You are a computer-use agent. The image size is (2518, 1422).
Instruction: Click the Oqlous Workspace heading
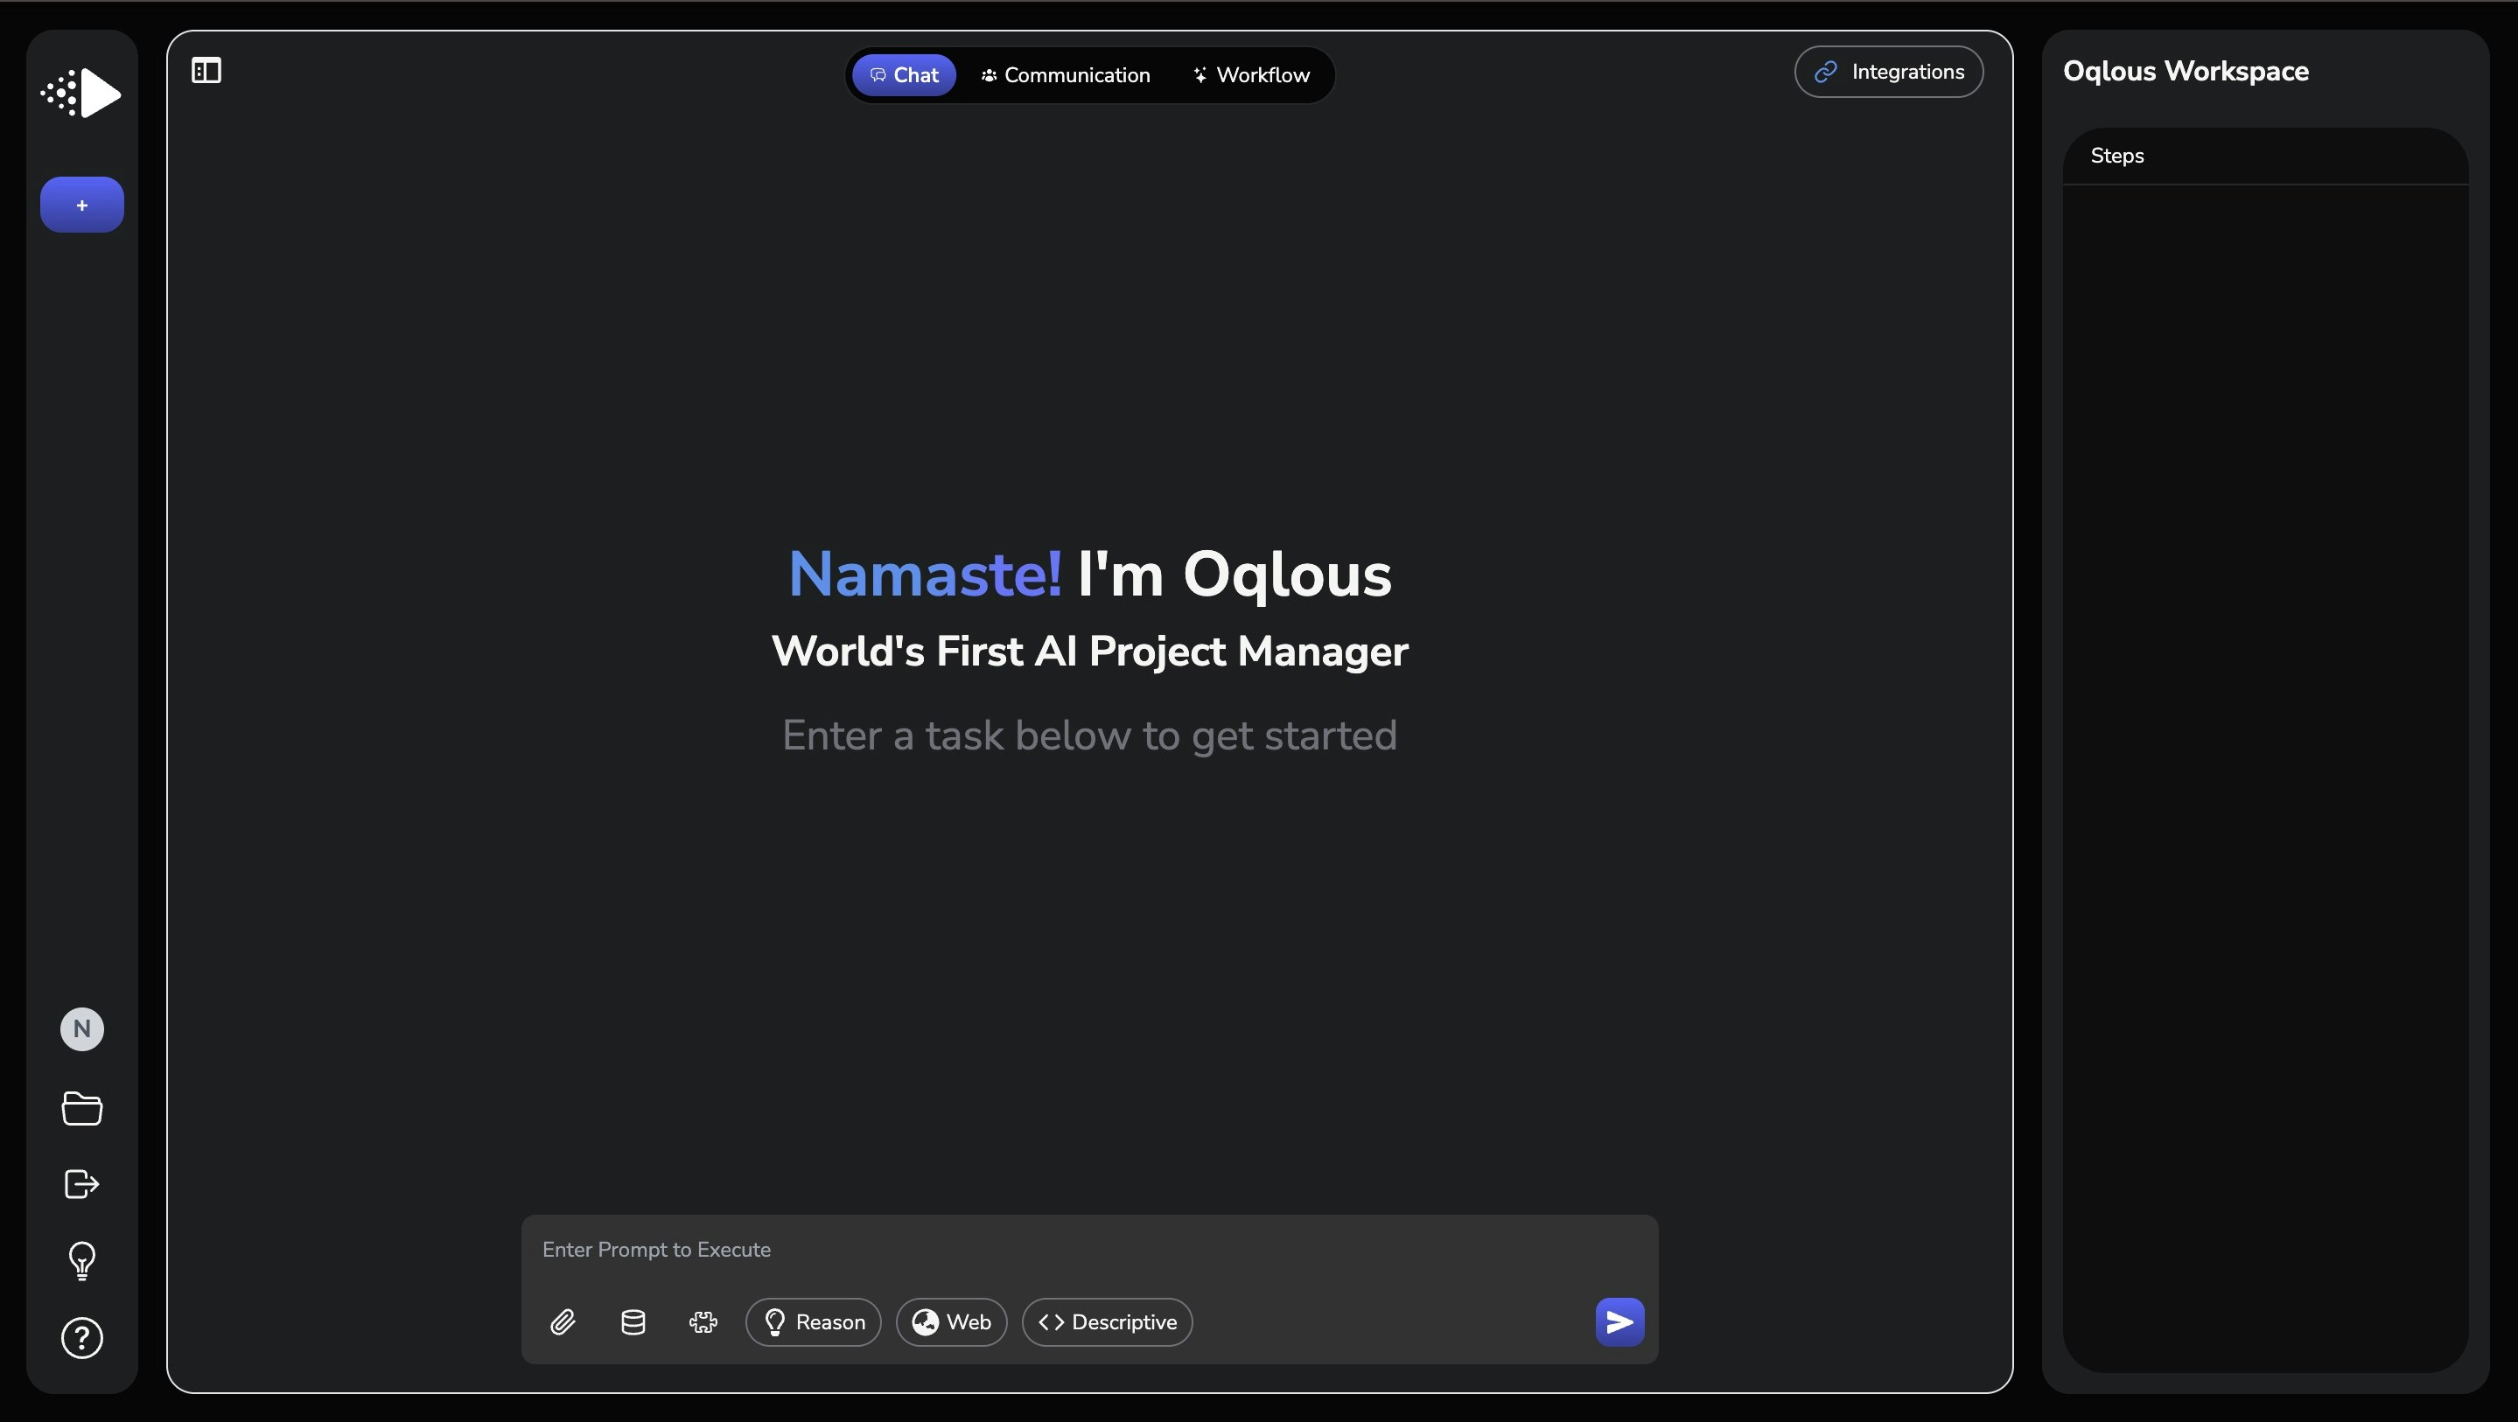coord(2186,72)
